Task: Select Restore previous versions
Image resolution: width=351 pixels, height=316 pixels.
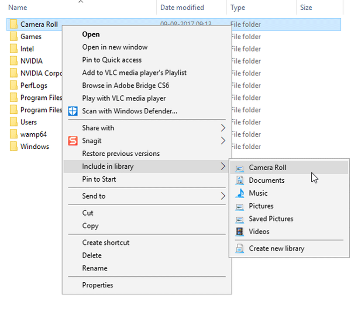Action: click(147, 154)
